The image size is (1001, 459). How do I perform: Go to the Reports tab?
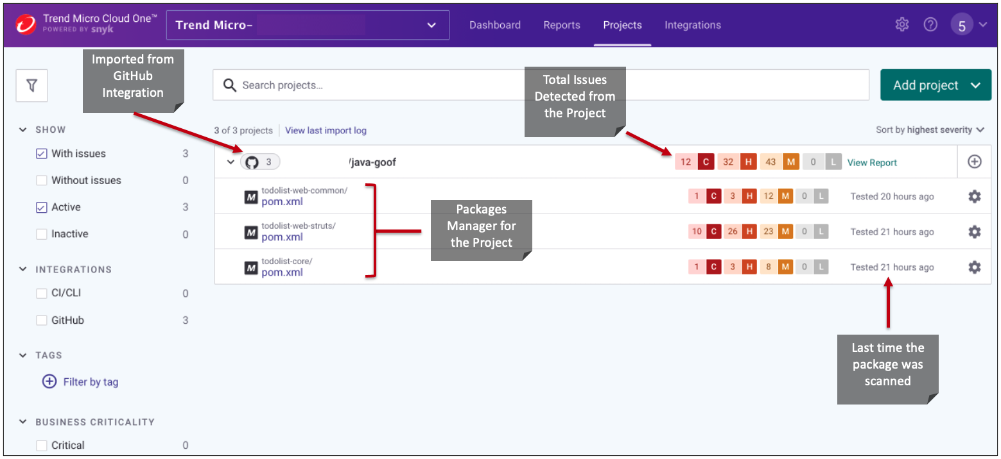(x=562, y=25)
